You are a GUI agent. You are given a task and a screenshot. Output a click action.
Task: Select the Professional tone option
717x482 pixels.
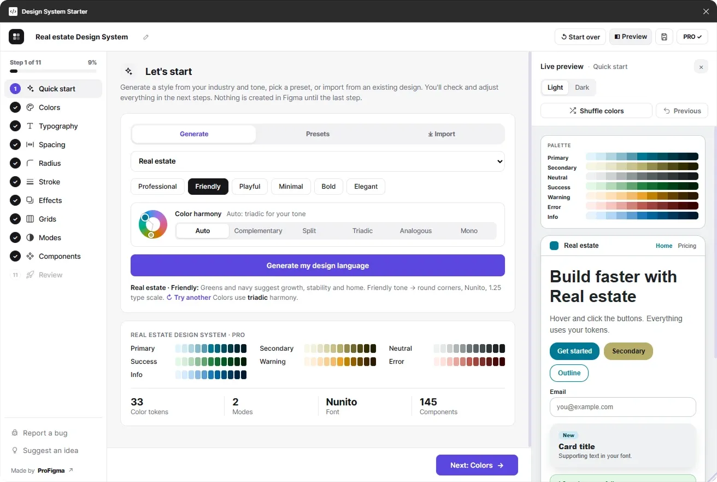pyautogui.click(x=157, y=187)
